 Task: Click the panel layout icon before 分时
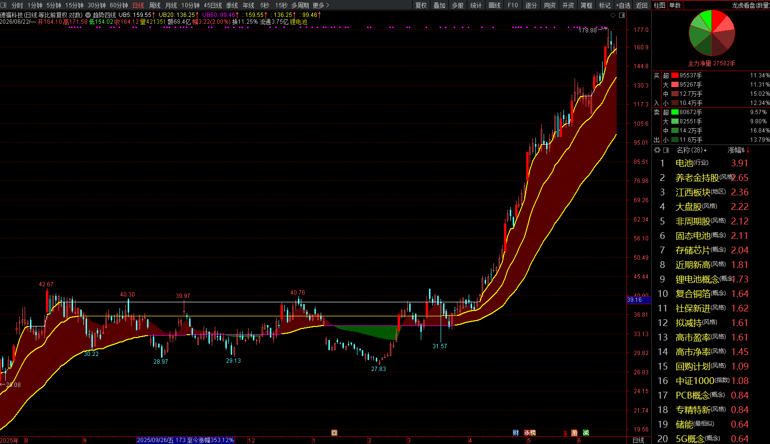click(4, 5)
